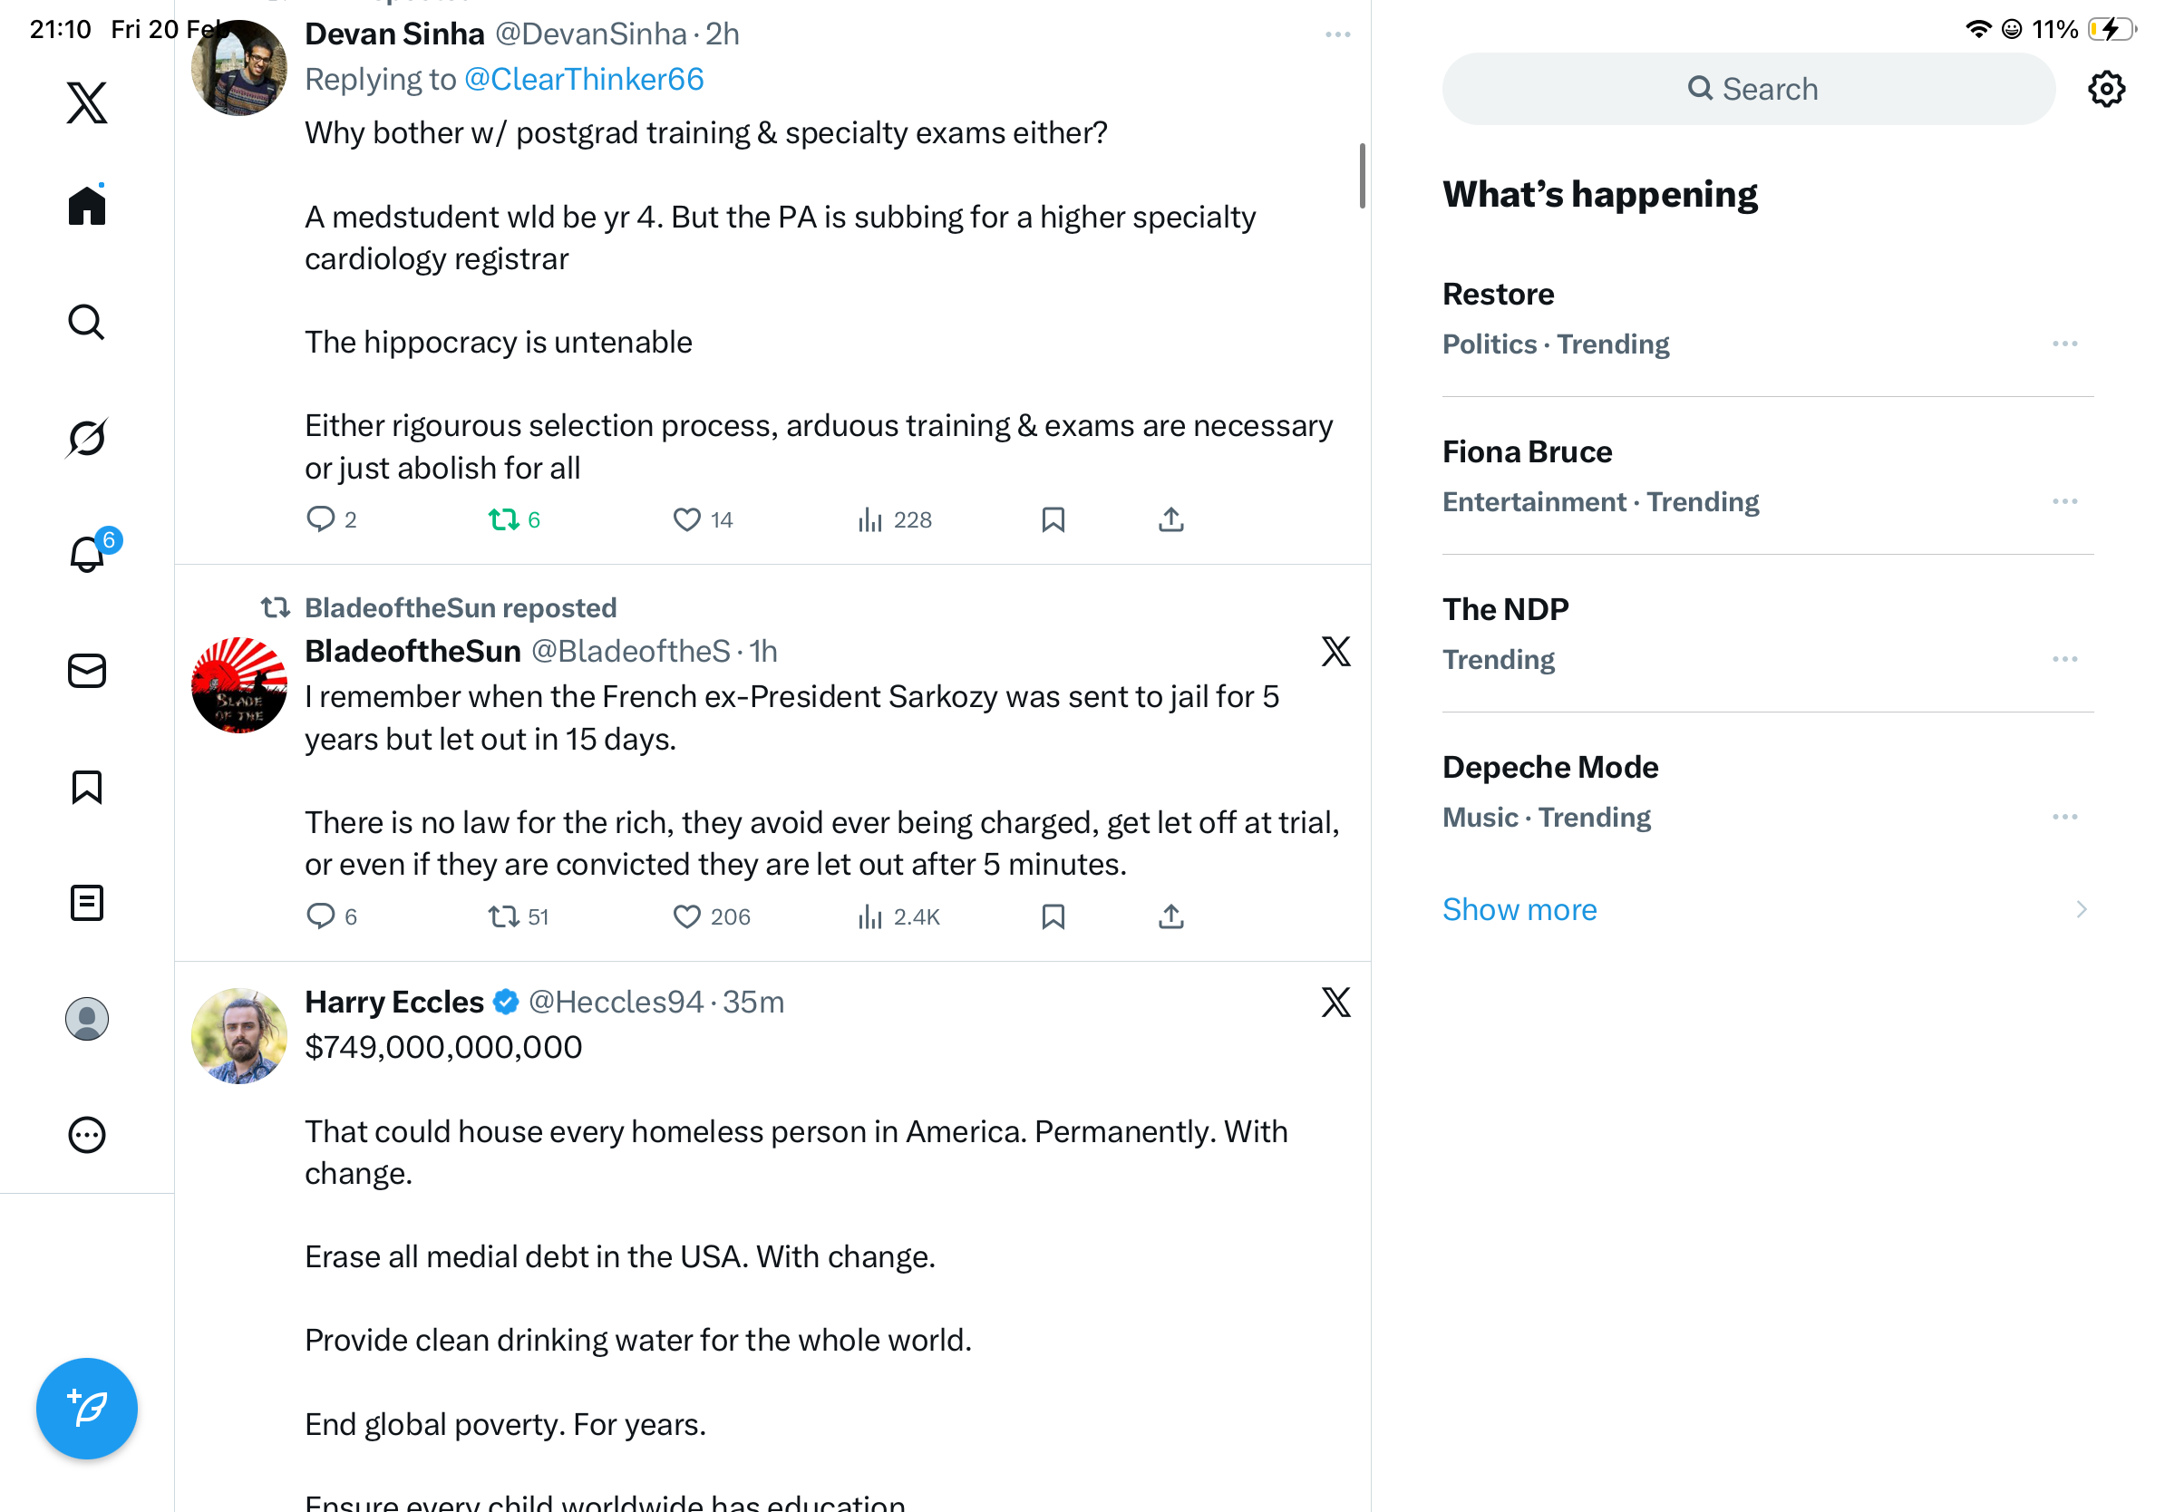This screenshot has width=2165, height=1512.
Task: Expand the More menu in sidebar
Action: 87,1135
